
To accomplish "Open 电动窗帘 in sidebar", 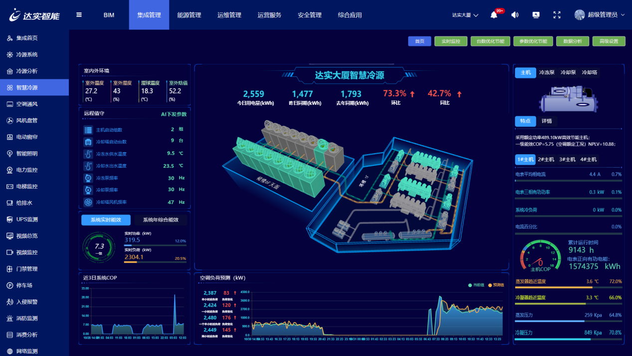I will click(34, 137).
